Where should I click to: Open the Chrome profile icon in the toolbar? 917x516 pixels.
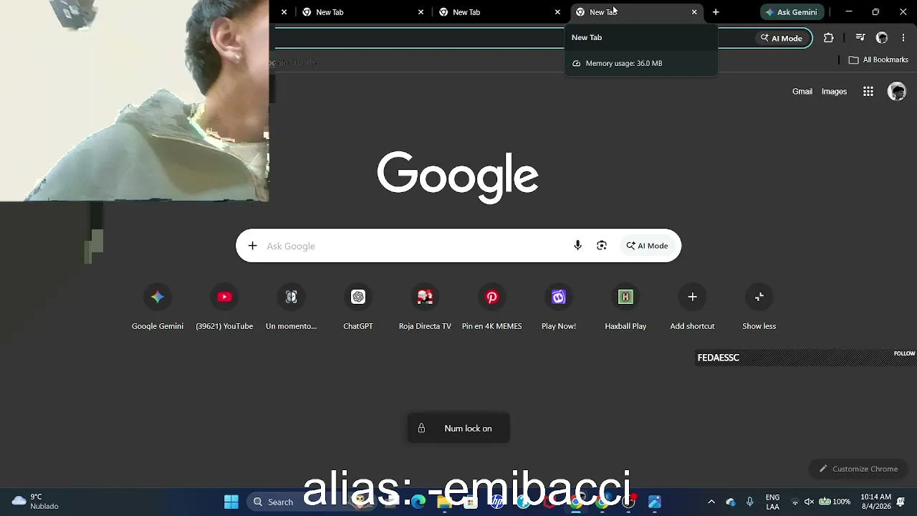pos(882,38)
